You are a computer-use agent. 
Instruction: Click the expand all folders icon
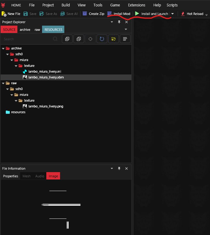click(67, 39)
